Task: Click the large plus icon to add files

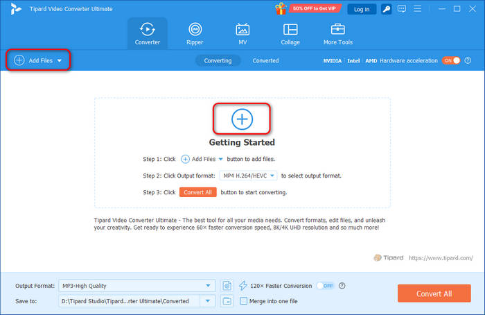Action: click(242, 119)
